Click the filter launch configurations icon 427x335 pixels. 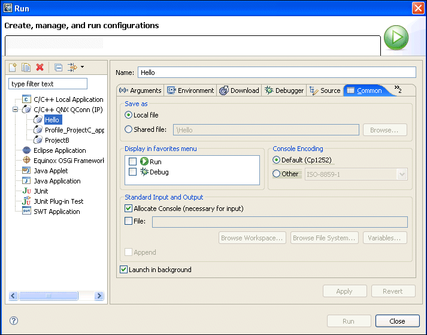coord(72,68)
